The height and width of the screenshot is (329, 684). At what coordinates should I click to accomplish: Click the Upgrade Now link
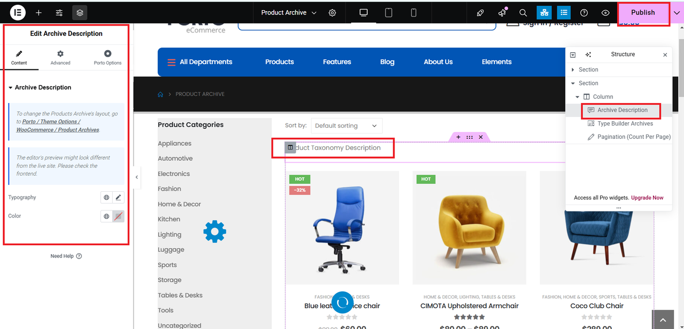647,198
